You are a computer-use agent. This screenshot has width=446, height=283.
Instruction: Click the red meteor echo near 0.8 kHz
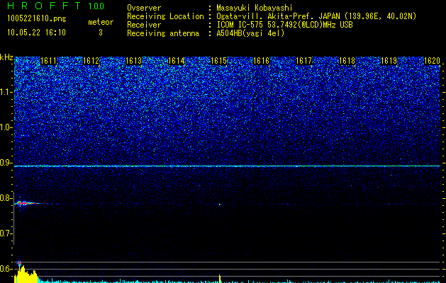26,203
